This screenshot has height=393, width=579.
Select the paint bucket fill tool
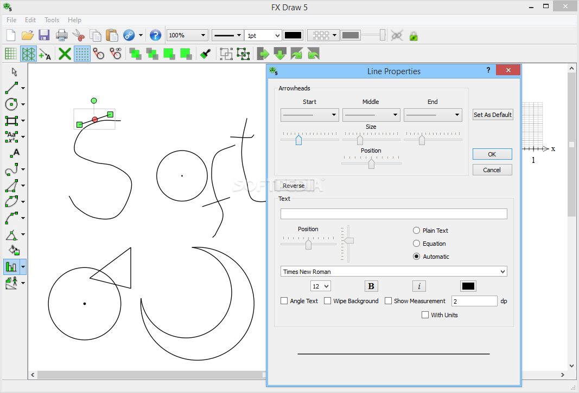click(14, 251)
